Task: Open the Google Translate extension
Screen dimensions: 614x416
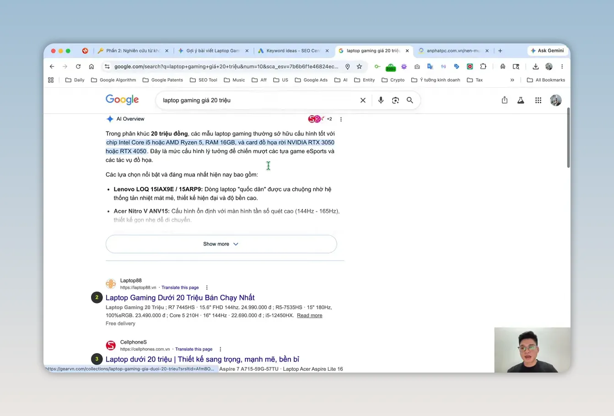Action: 430,67
